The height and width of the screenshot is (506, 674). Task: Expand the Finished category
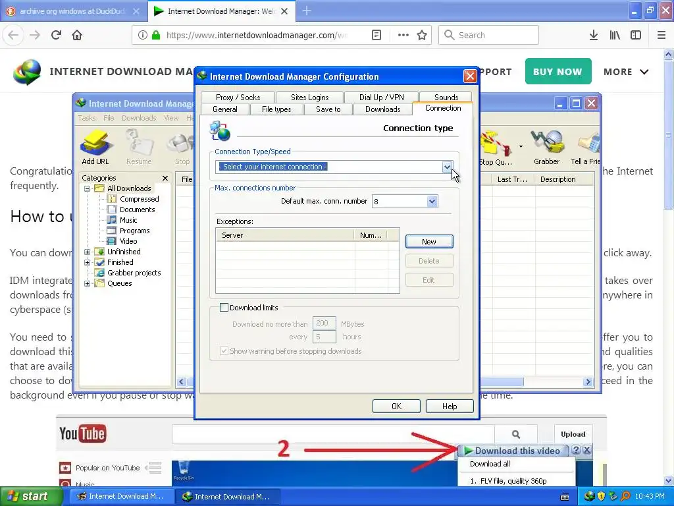[x=88, y=262]
